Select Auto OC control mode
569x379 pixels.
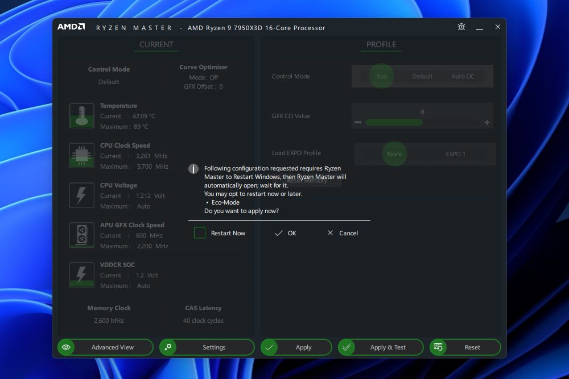463,76
